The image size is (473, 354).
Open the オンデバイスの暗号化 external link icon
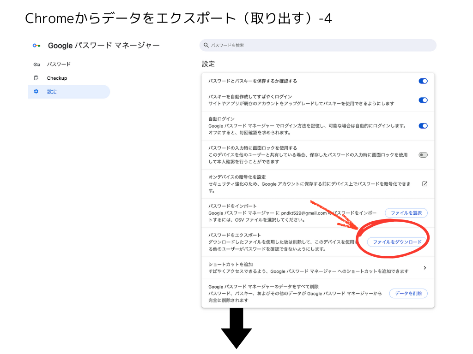tap(425, 184)
